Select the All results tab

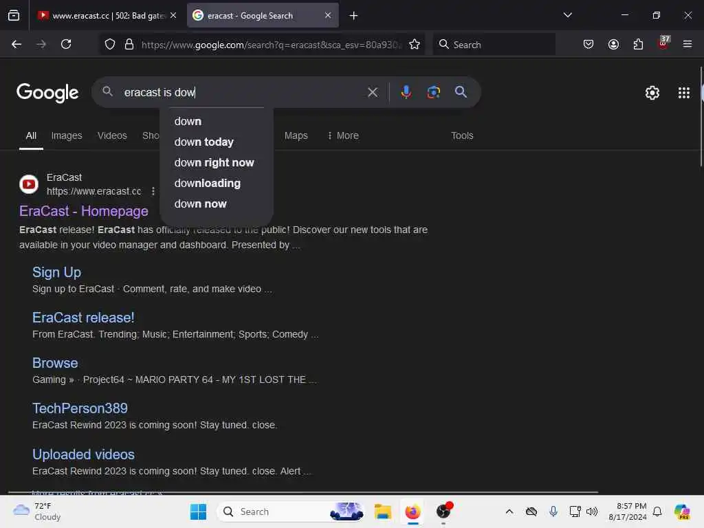[31, 135]
